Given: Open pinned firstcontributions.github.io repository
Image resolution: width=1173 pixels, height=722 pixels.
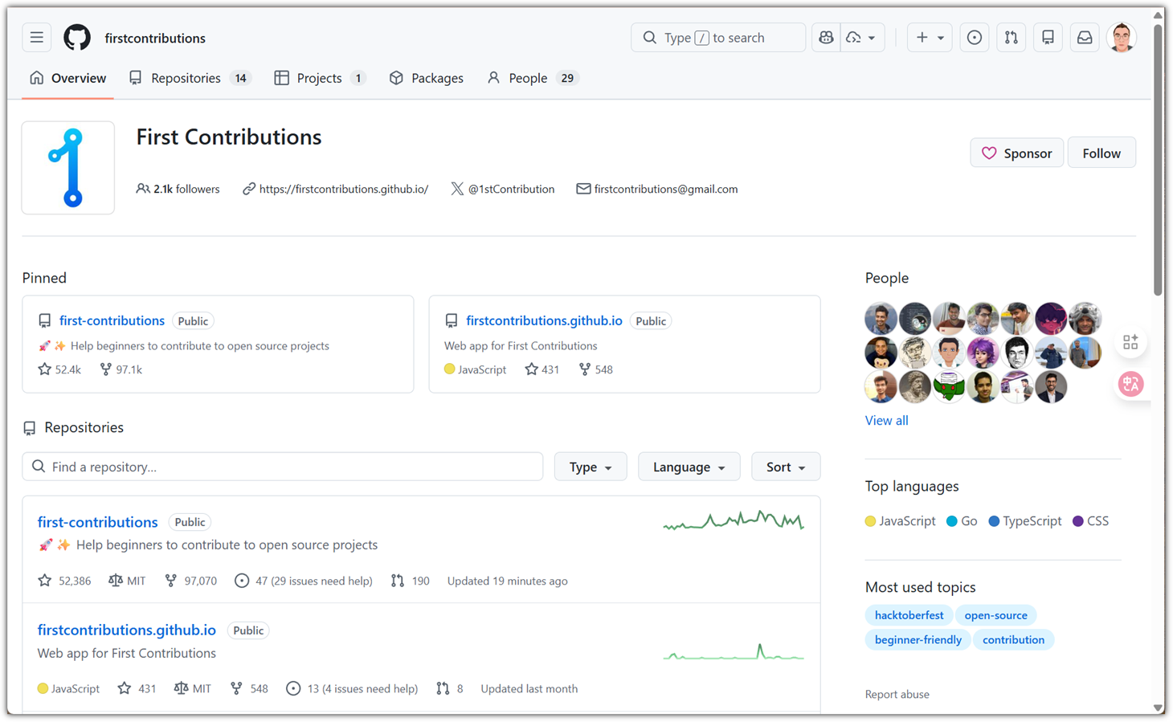Looking at the screenshot, I should coord(544,320).
